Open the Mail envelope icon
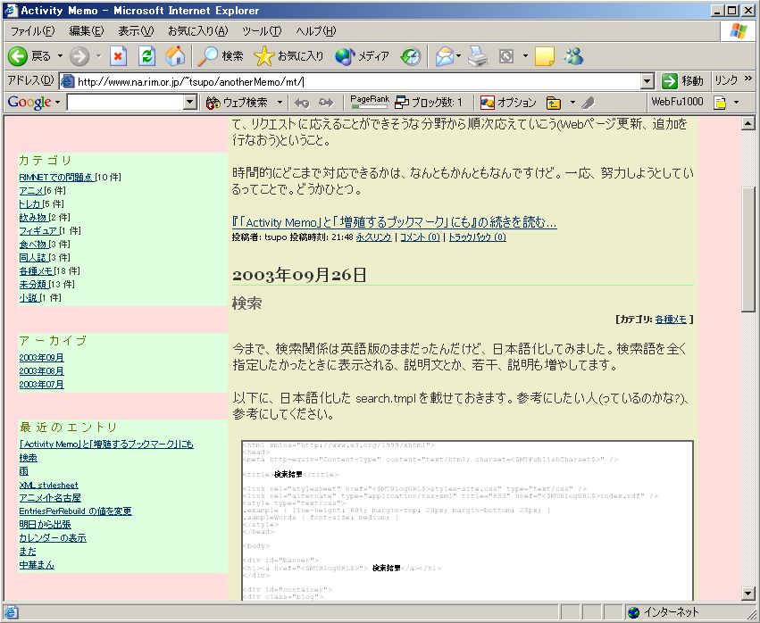The height and width of the screenshot is (623, 760). point(444,56)
